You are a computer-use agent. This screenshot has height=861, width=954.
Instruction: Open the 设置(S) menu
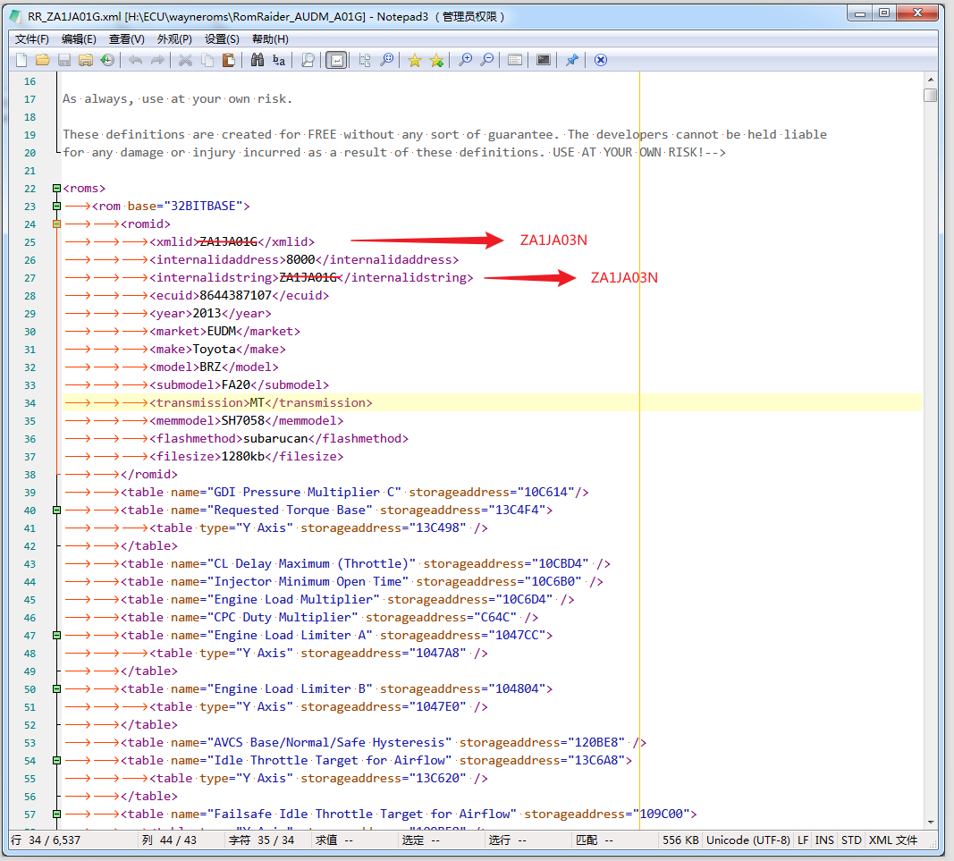pyautogui.click(x=222, y=38)
